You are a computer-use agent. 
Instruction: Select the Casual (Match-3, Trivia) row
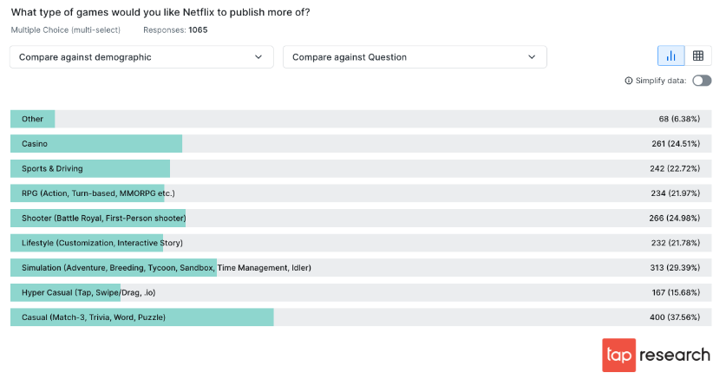click(361, 317)
